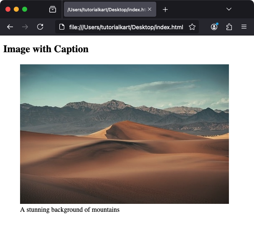The width and height of the screenshot is (254, 226).
Task: Expand the list all tabs chevron
Action: [229, 9]
